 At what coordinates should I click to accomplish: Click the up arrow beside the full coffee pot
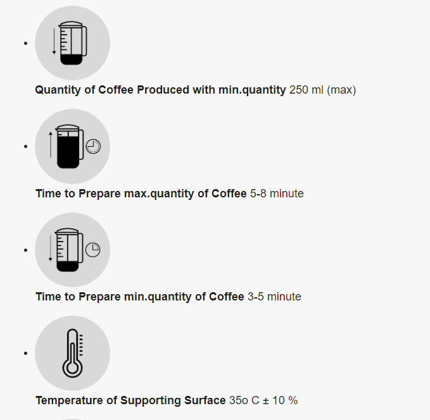click(51, 145)
